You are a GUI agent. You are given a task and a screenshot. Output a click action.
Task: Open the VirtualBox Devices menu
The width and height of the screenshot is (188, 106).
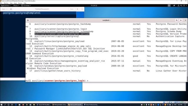(x=20, y=3)
